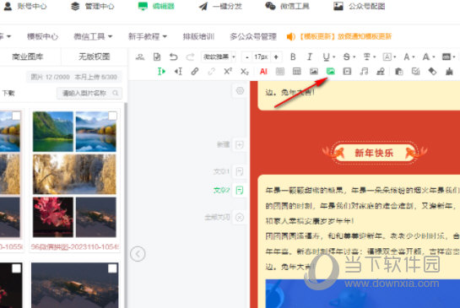Toggle bold formatting
Screen dimensions: 460x308
(293, 57)
